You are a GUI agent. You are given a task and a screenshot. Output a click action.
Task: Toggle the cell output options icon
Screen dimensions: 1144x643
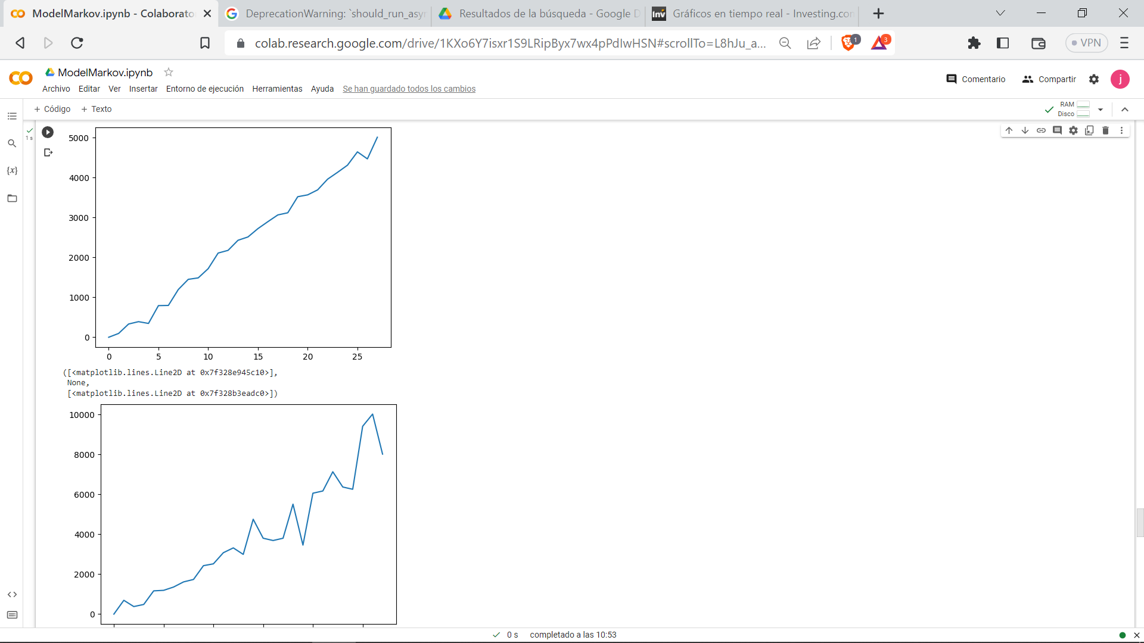(x=48, y=152)
